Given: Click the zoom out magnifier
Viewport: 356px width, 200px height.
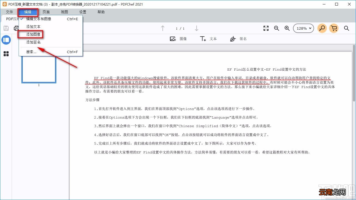Looking at the screenshot, I should click(x=277, y=28).
